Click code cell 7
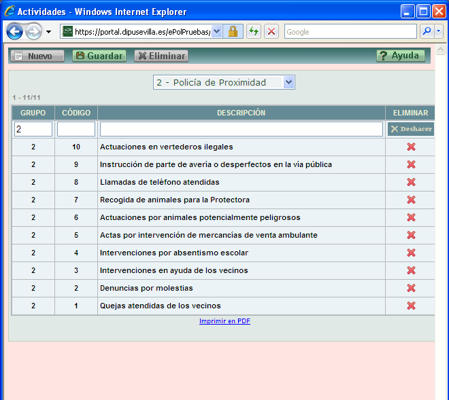This screenshot has height=400, width=449. (76, 200)
